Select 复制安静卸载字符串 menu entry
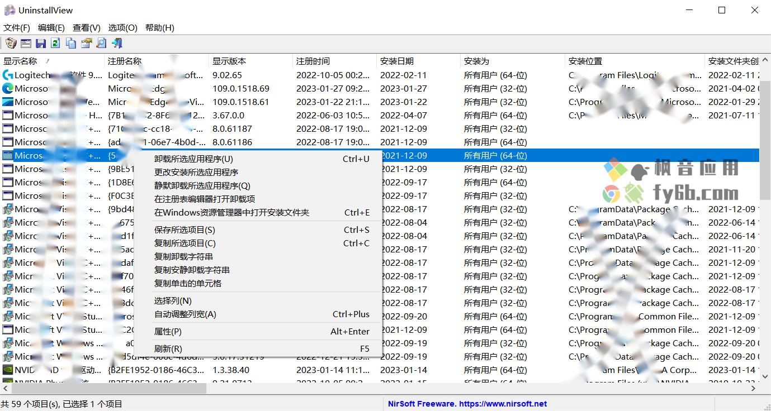The width and height of the screenshot is (771, 411). [x=258, y=270]
